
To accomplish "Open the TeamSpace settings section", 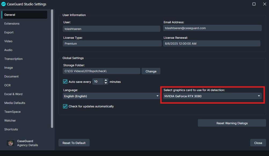I will 12,112.
